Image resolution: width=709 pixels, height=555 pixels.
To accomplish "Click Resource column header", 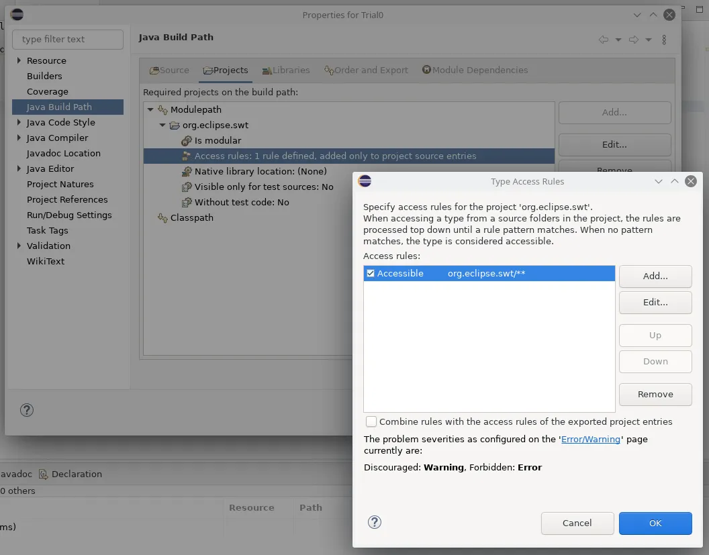I will [251, 507].
